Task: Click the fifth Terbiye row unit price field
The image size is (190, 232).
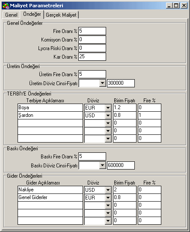Action: 125,138
